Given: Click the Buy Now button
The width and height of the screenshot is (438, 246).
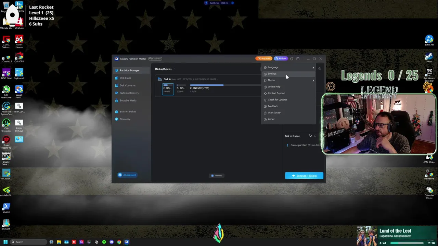Looking at the screenshot, I should click(x=263, y=58).
